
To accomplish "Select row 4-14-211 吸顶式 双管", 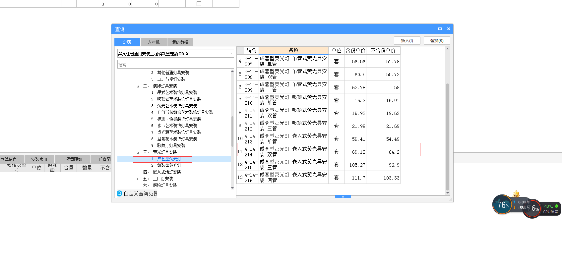I will (319, 113).
